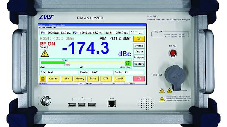
Task: Click the middle USB port
Action: pyautogui.click(x=82, y=104)
